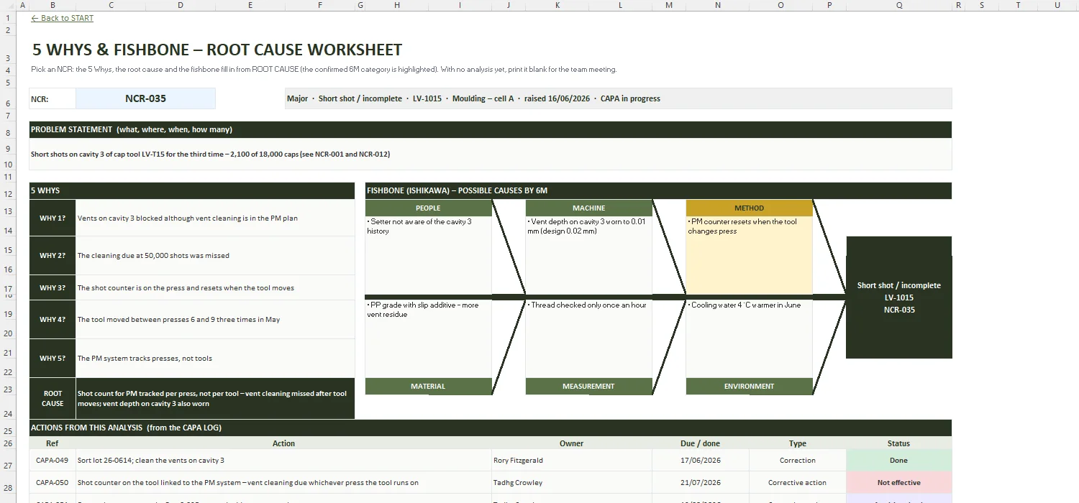This screenshot has width=1079, height=503.
Task: Select the NCR summary bar starting with Major
Action: [x=618, y=98]
